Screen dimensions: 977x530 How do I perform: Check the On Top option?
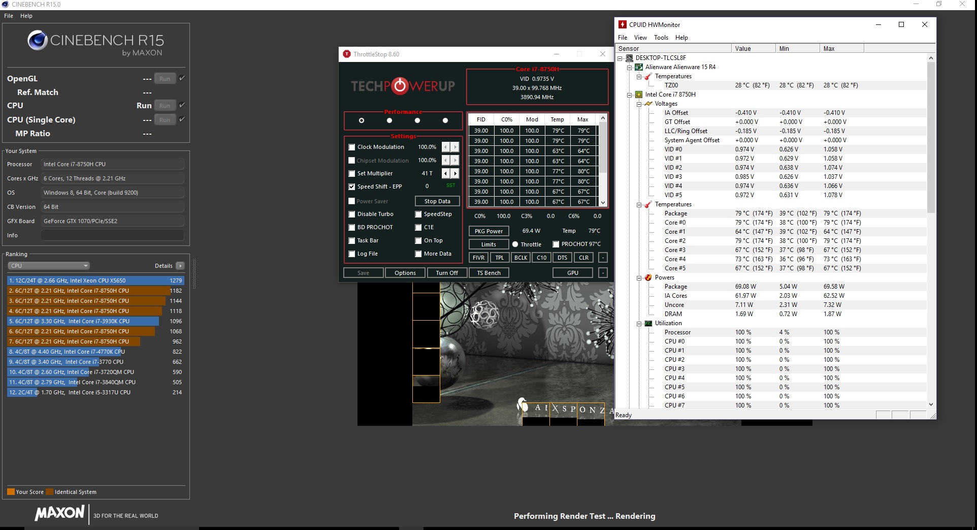418,241
